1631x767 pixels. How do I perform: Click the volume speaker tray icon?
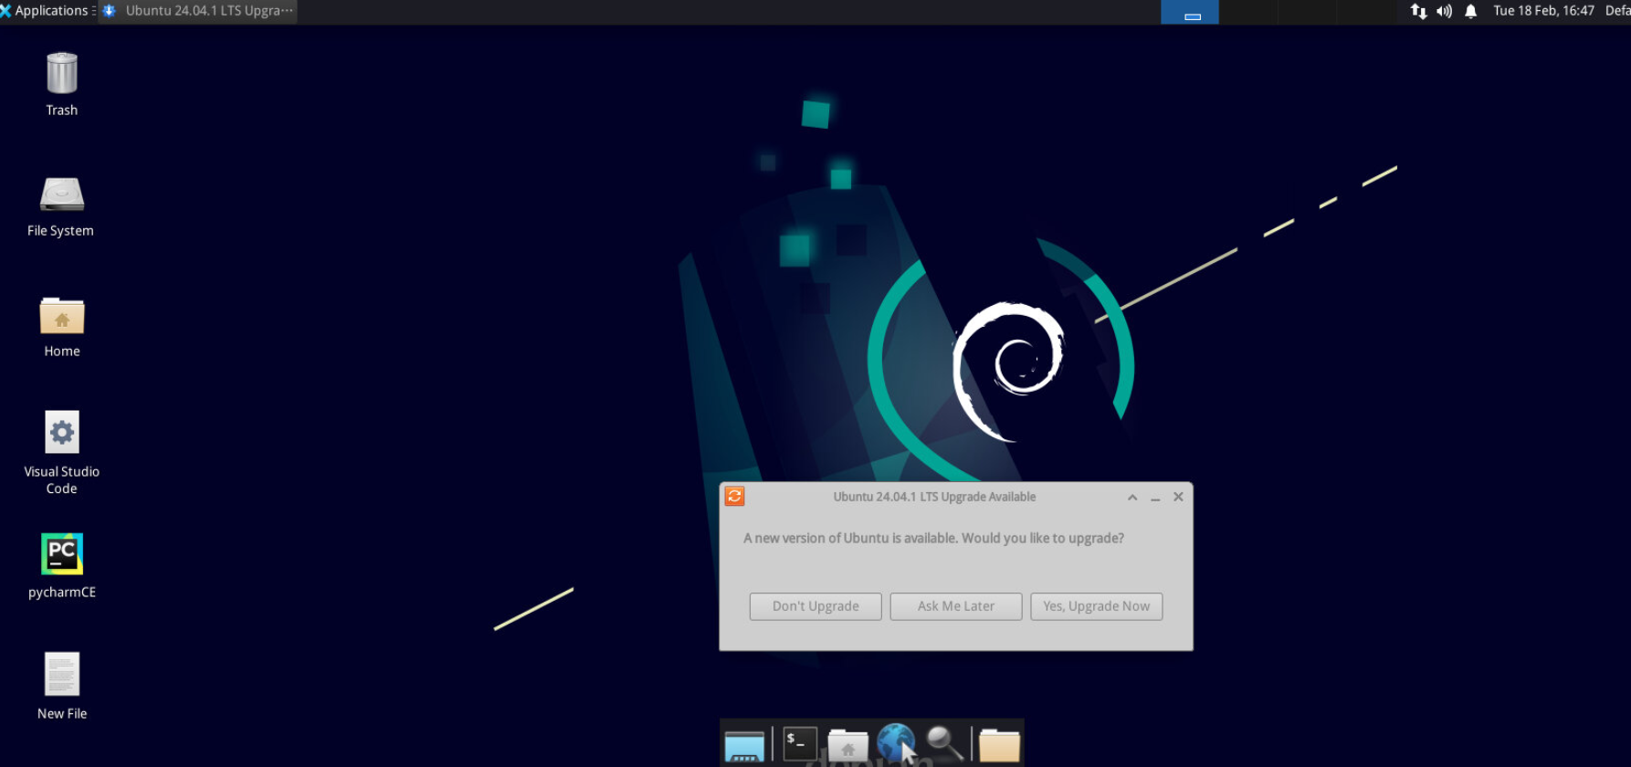point(1444,11)
